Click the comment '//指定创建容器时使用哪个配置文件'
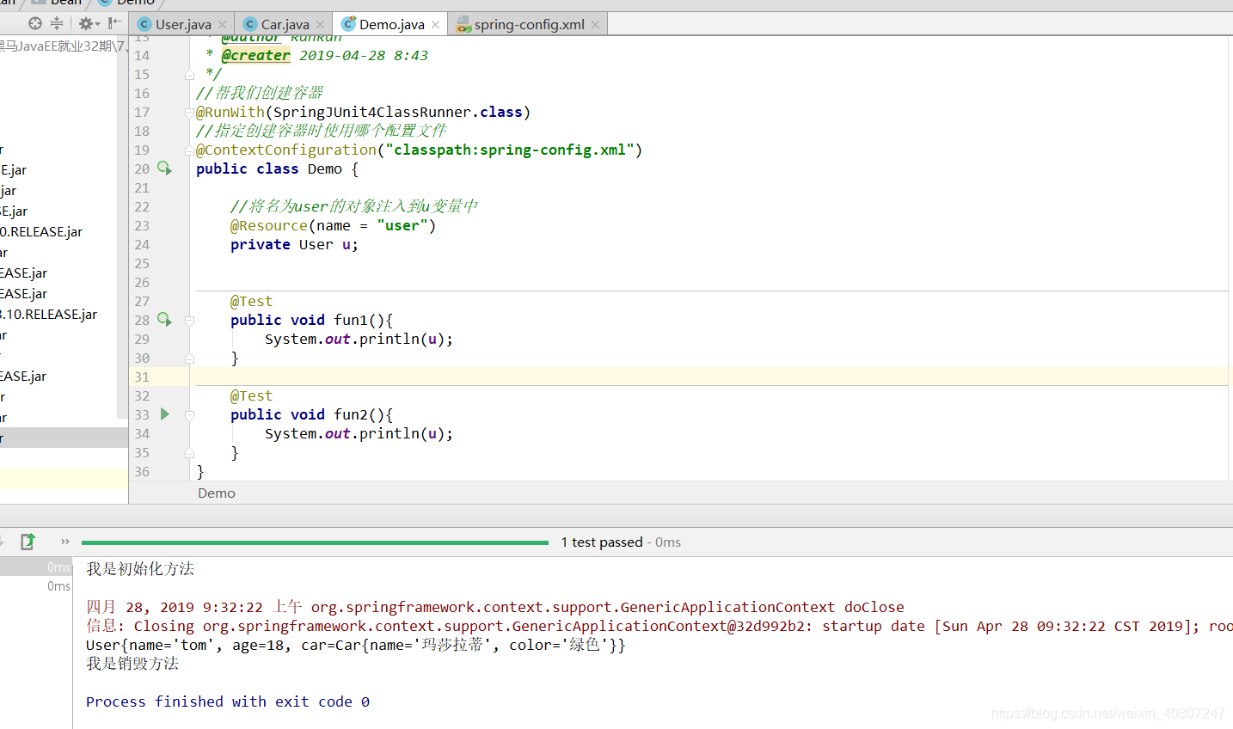The height and width of the screenshot is (729, 1233). (322, 131)
